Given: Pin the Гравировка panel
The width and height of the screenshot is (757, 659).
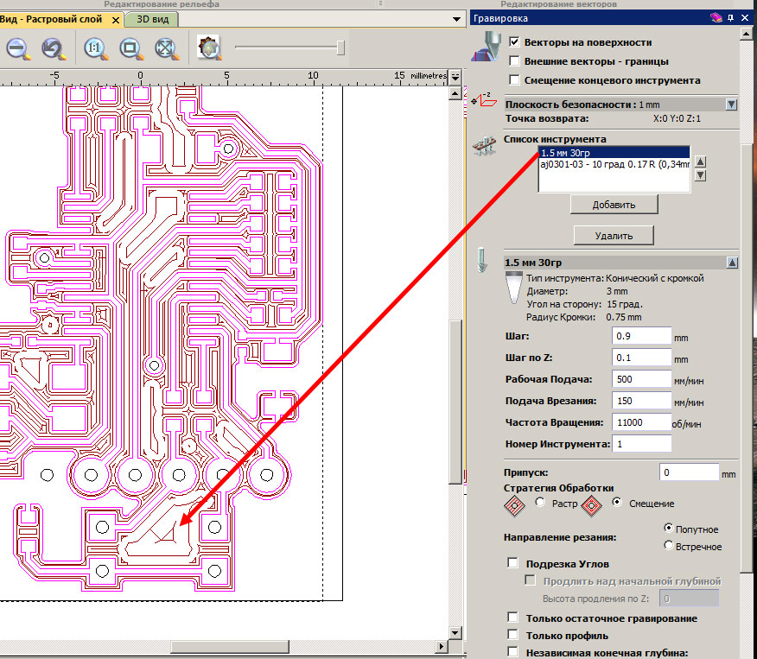Looking at the screenshot, I should point(730,18).
